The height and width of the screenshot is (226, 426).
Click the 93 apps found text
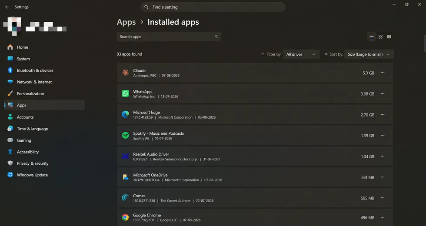tap(130, 54)
